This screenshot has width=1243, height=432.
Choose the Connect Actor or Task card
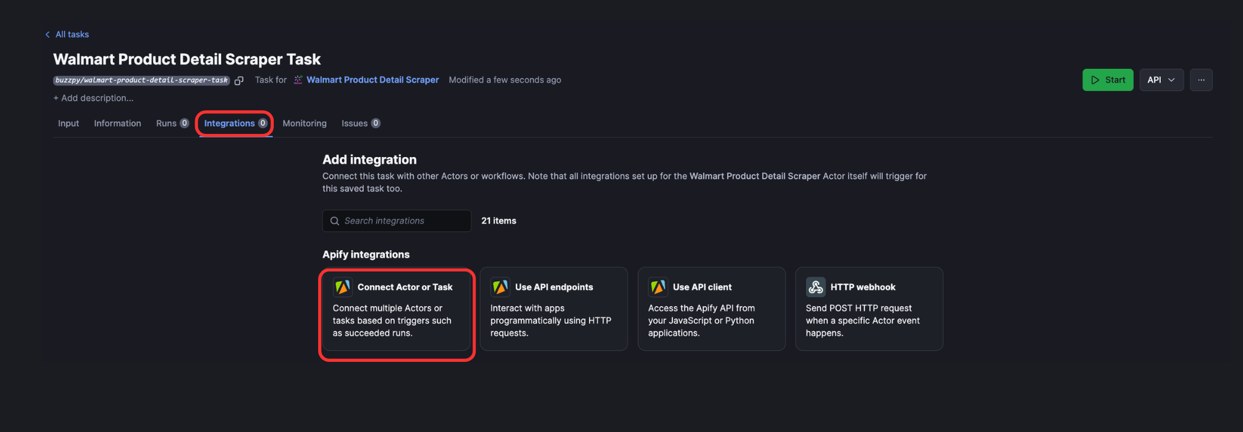pyautogui.click(x=397, y=309)
